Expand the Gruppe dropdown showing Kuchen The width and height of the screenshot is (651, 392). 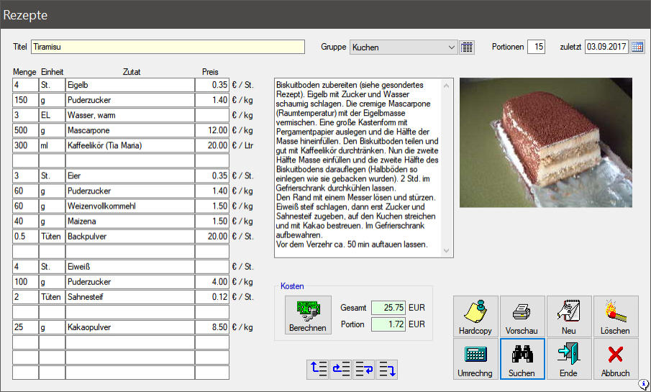coord(452,47)
